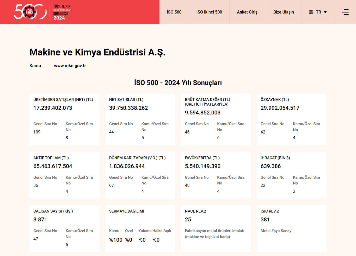Image resolution: width=356 pixels, height=256 pixels.
Task: Click the Kamu %100 capital share
Action: (115, 240)
